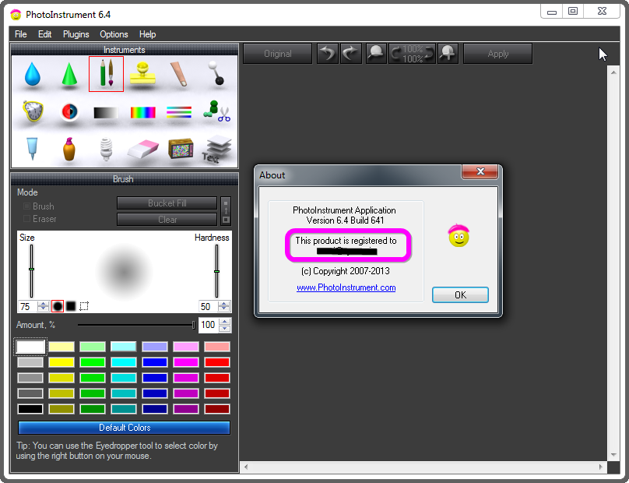Click the Size vertical slider

tap(31, 271)
